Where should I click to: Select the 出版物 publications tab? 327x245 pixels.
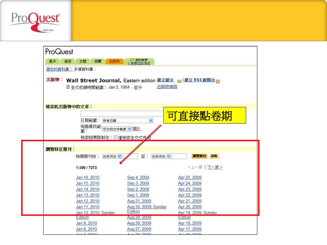pyautogui.click(x=115, y=61)
